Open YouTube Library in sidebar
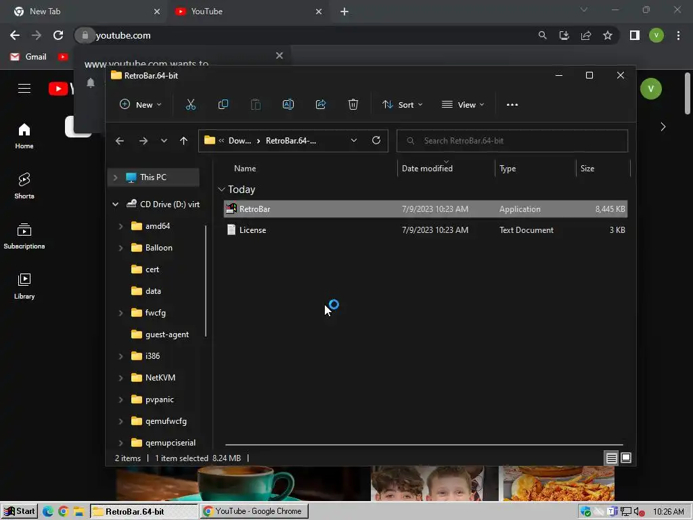The image size is (693, 520). coord(24,286)
